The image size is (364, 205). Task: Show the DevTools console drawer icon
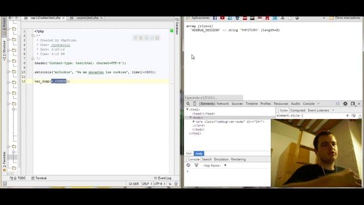pos(337,104)
